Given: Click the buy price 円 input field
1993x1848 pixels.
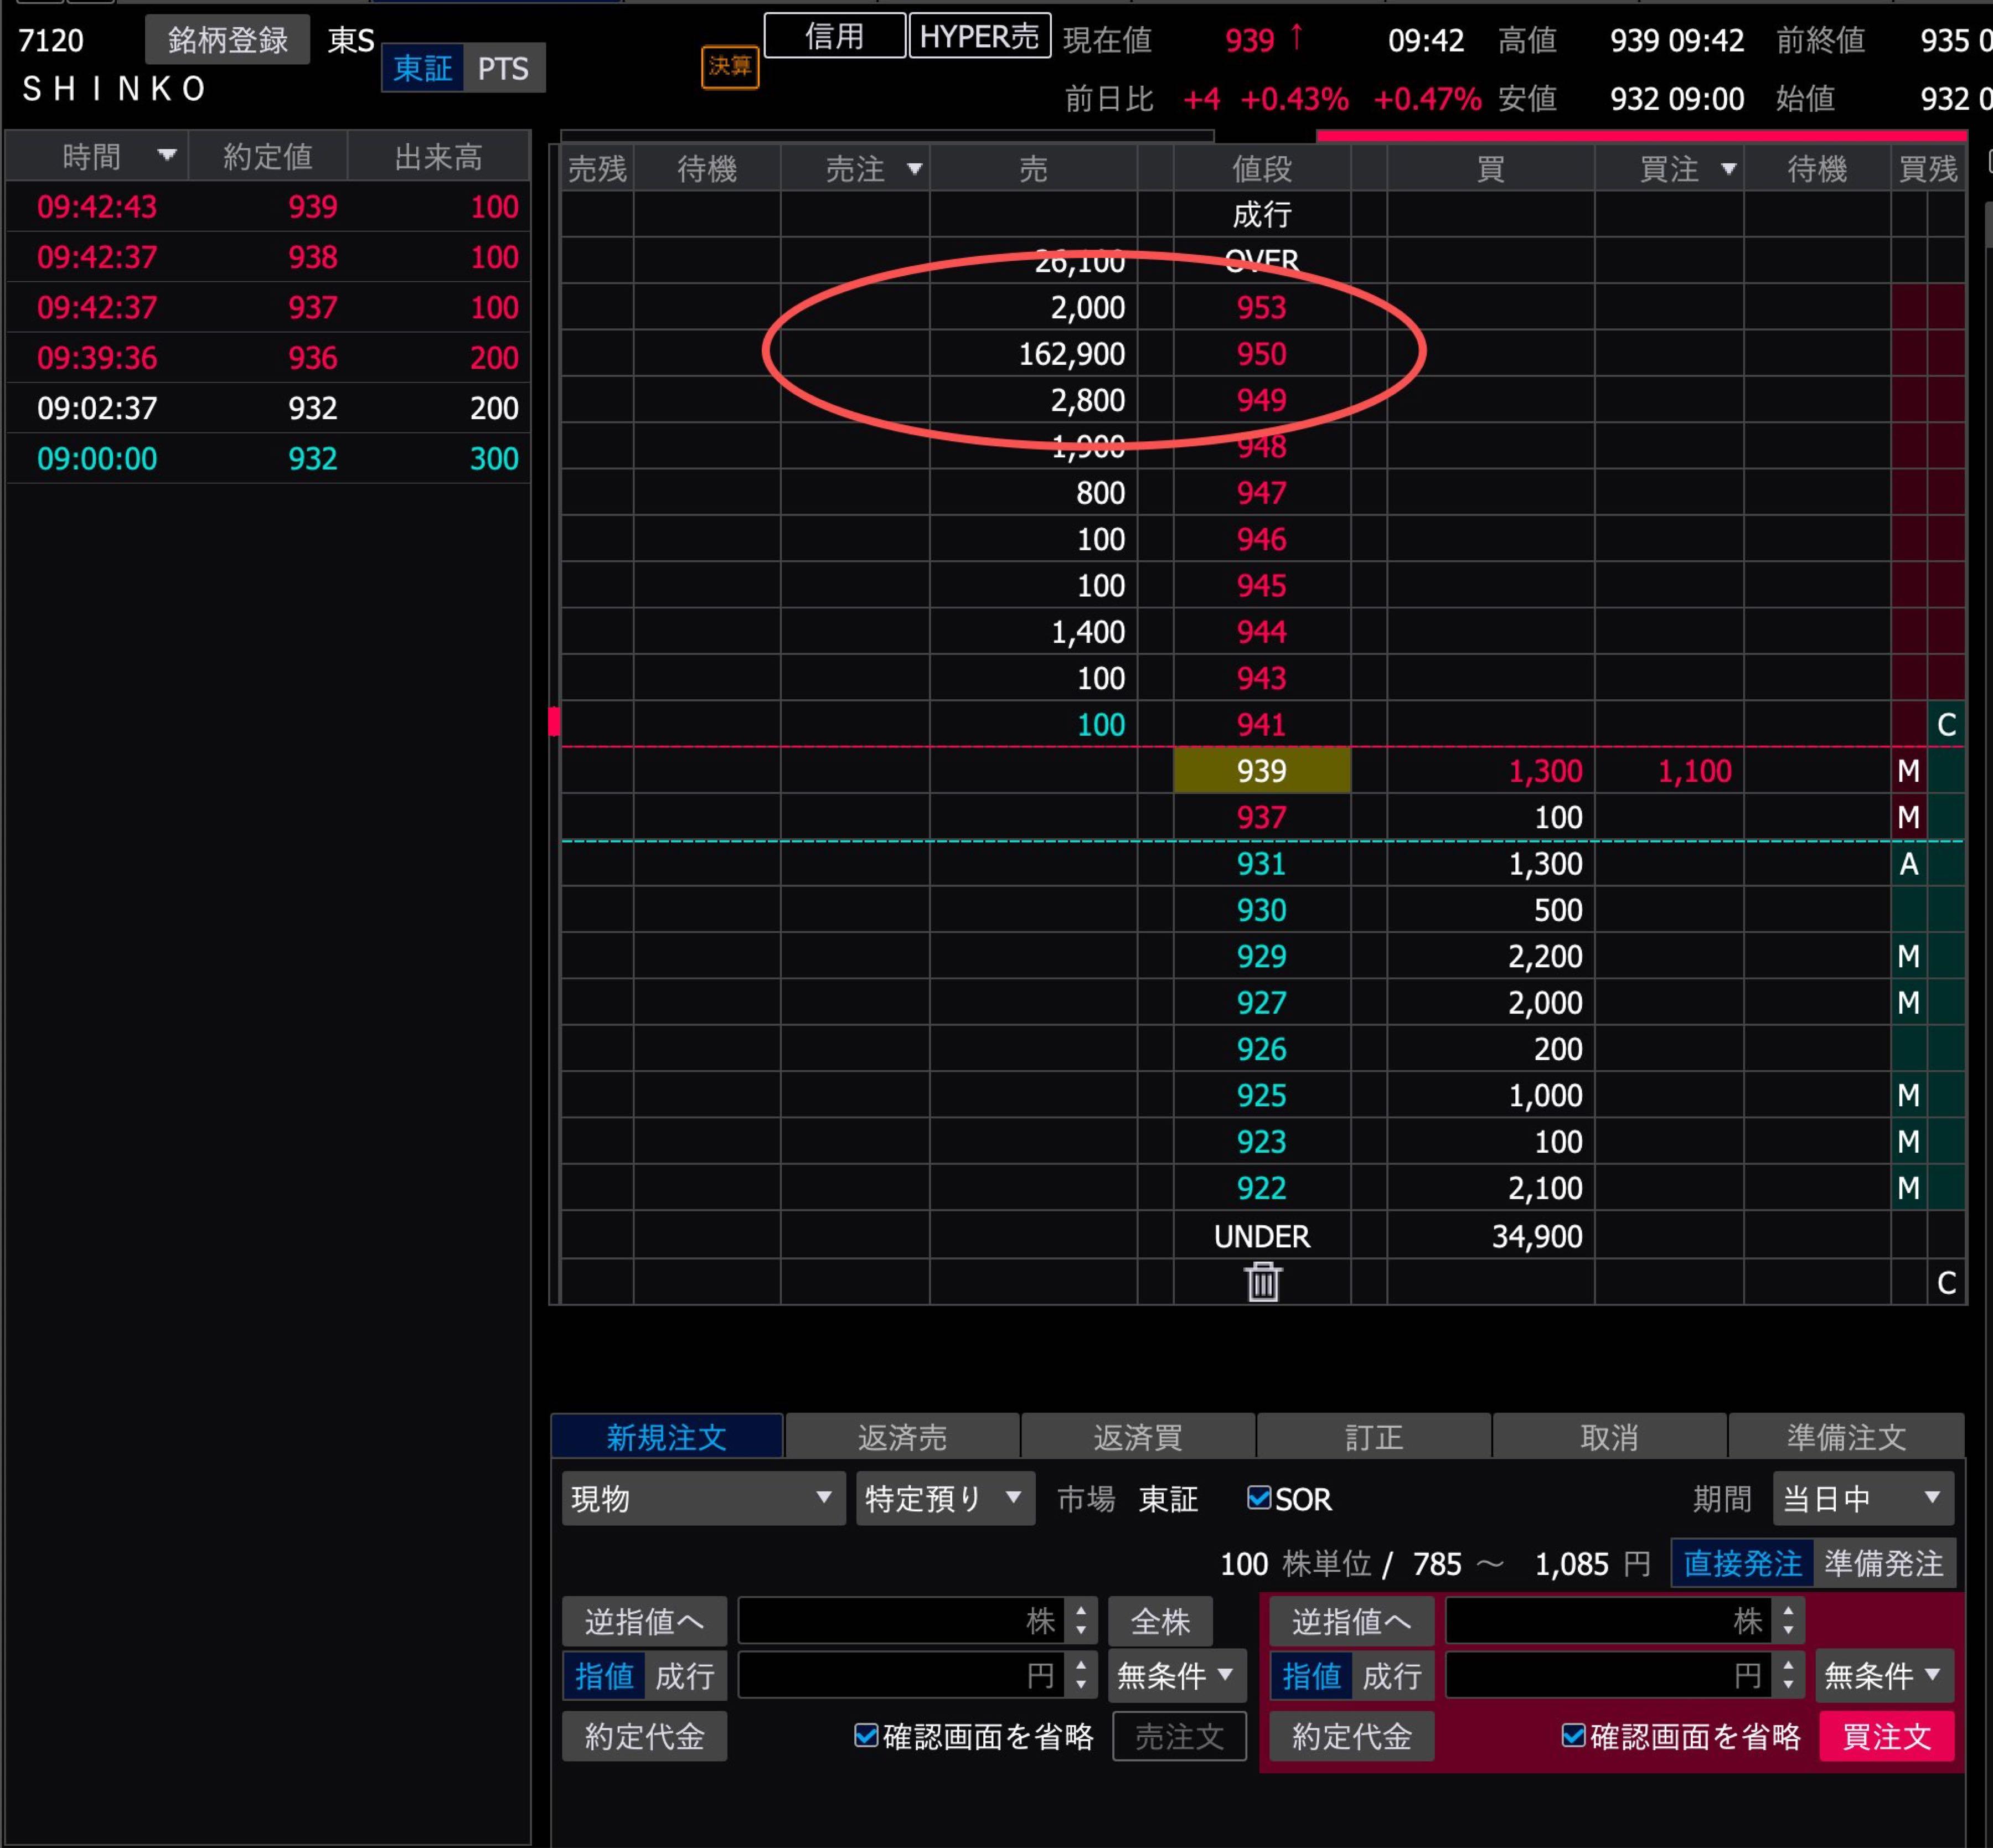Looking at the screenshot, I should pyautogui.click(x=1609, y=1676).
